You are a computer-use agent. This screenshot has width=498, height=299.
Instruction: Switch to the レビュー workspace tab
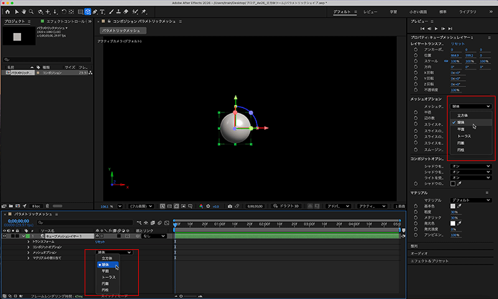coord(370,12)
